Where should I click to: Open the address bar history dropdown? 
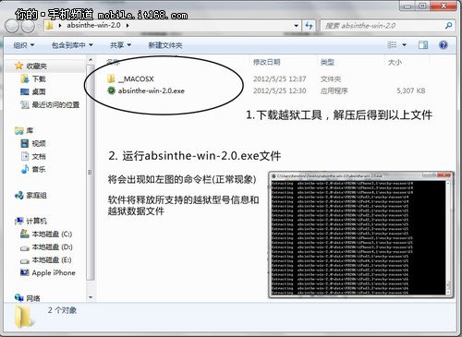click(x=297, y=26)
